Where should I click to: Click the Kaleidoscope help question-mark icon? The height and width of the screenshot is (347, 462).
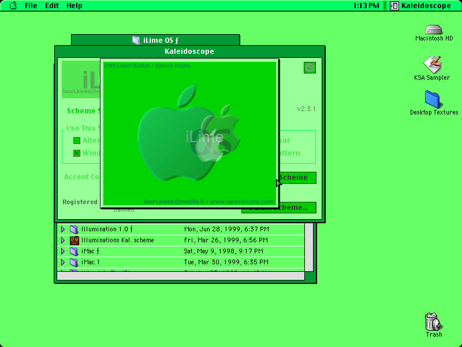pyautogui.click(x=310, y=68)
